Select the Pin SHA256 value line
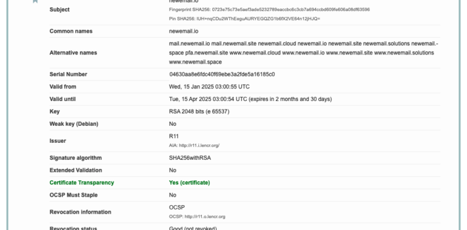 click(244, 19)
